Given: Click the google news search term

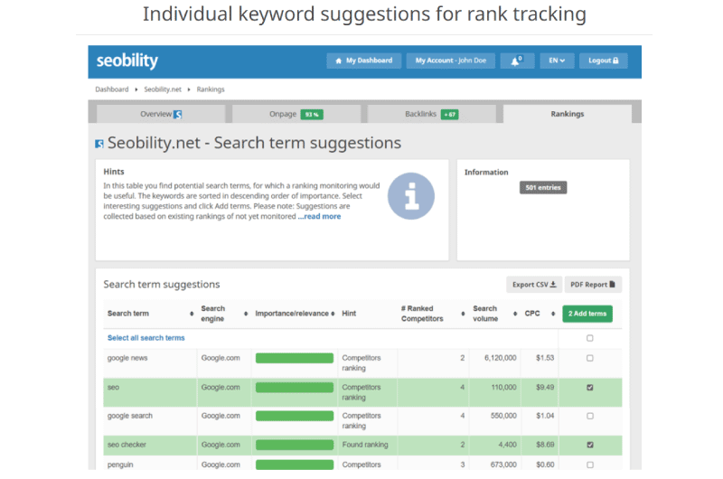Looking at the screenshot, I should point(127,358).
